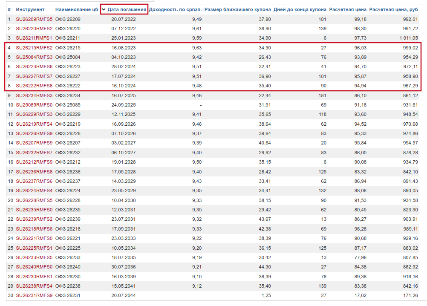Open instrument SU26226RMFS9
This screenshot has width=427, height=306.
(34, 133)
